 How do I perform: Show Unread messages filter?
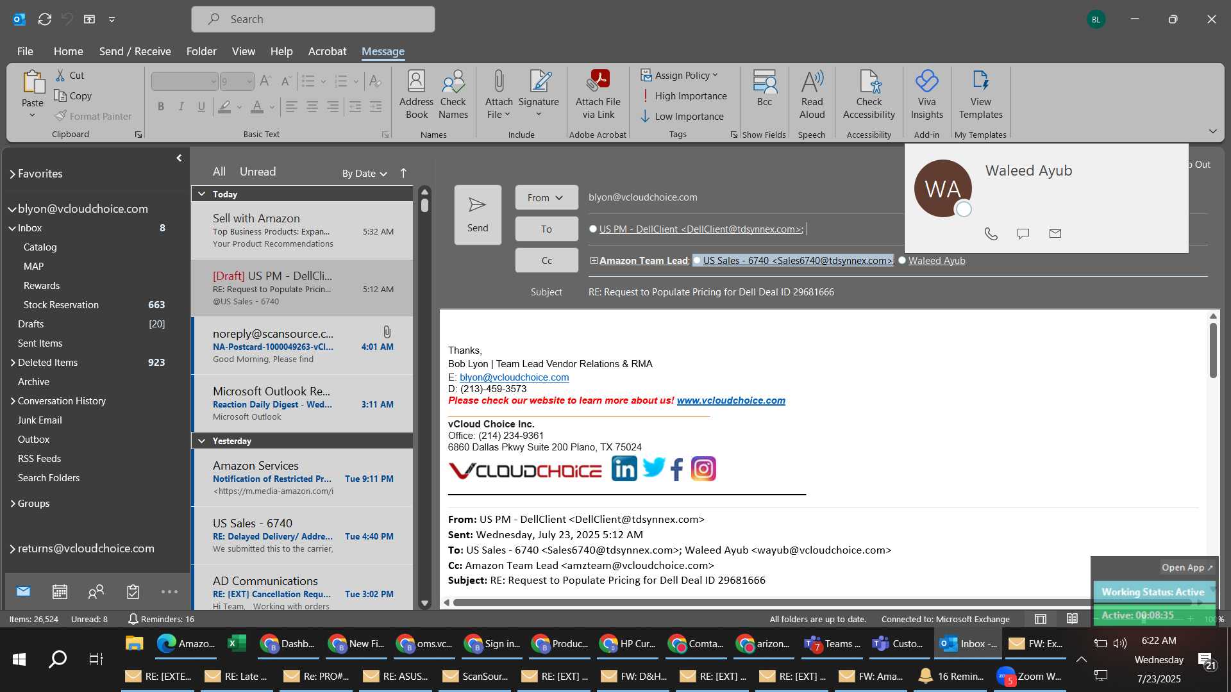pos(258,172)
